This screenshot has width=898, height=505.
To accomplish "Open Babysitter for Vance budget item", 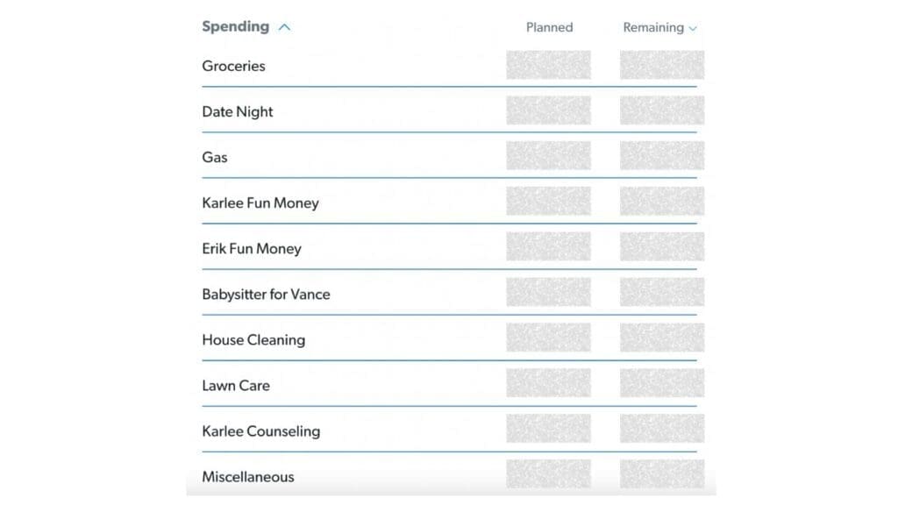I will (266, 294).
